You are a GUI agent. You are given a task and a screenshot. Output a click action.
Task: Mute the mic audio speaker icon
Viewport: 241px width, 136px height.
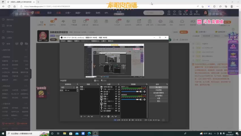tap(141, 92)
